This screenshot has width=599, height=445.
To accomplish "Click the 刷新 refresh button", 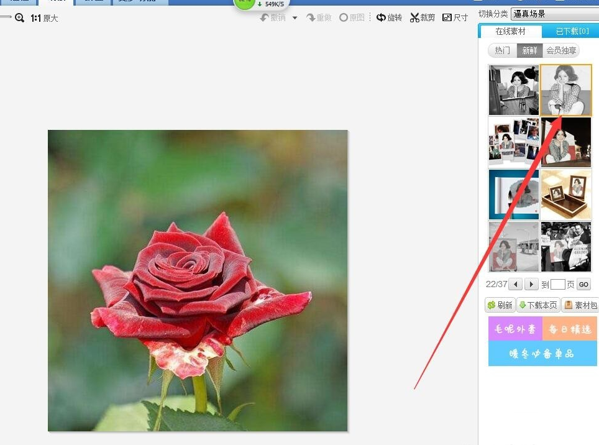I will point(500,305).
